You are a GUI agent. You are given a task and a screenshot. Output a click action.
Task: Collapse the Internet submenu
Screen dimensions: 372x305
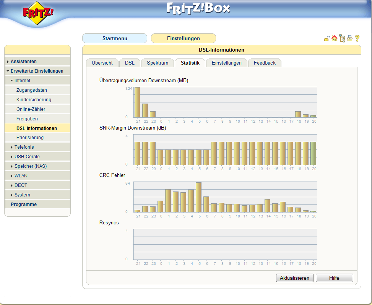(x=11, y=81)
